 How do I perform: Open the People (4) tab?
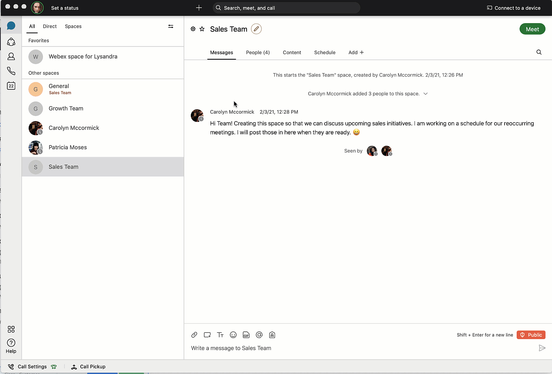[258, 53]
